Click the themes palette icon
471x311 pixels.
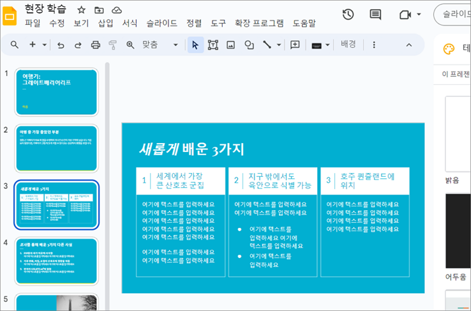449,49
